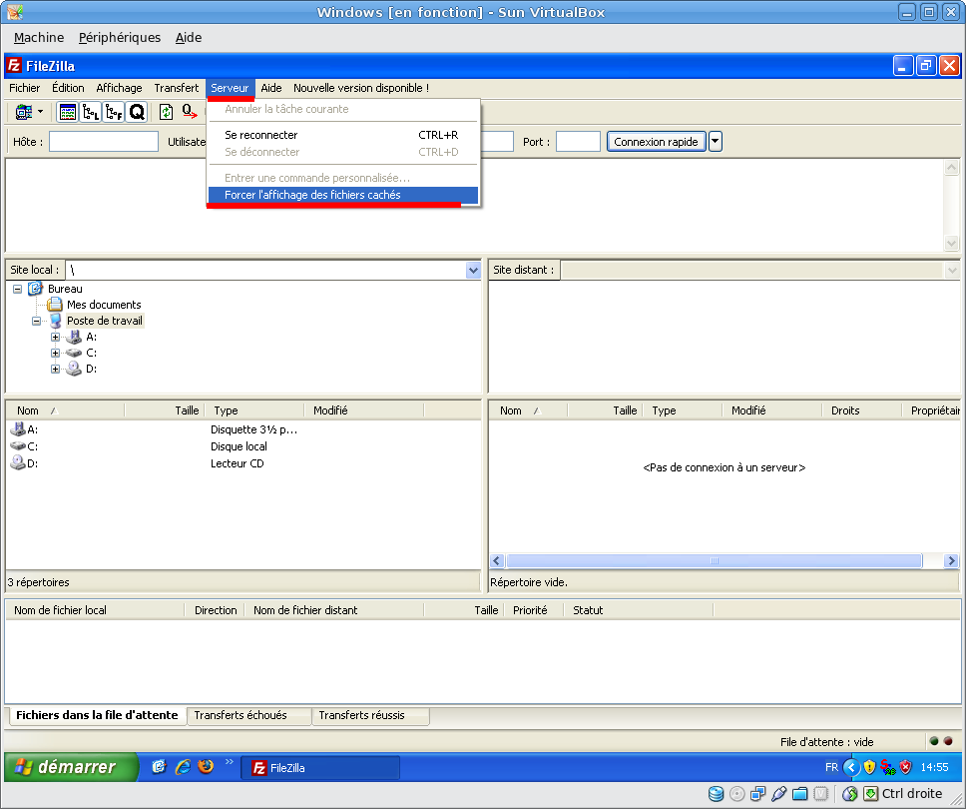Screen dimensions: 966x809
Task: Toggle the transfer queue display
Action: [x=137, y=112]
